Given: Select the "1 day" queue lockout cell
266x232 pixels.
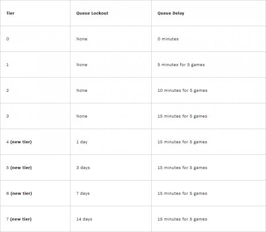Looking at the screenshot, I should tap(82, 142).
